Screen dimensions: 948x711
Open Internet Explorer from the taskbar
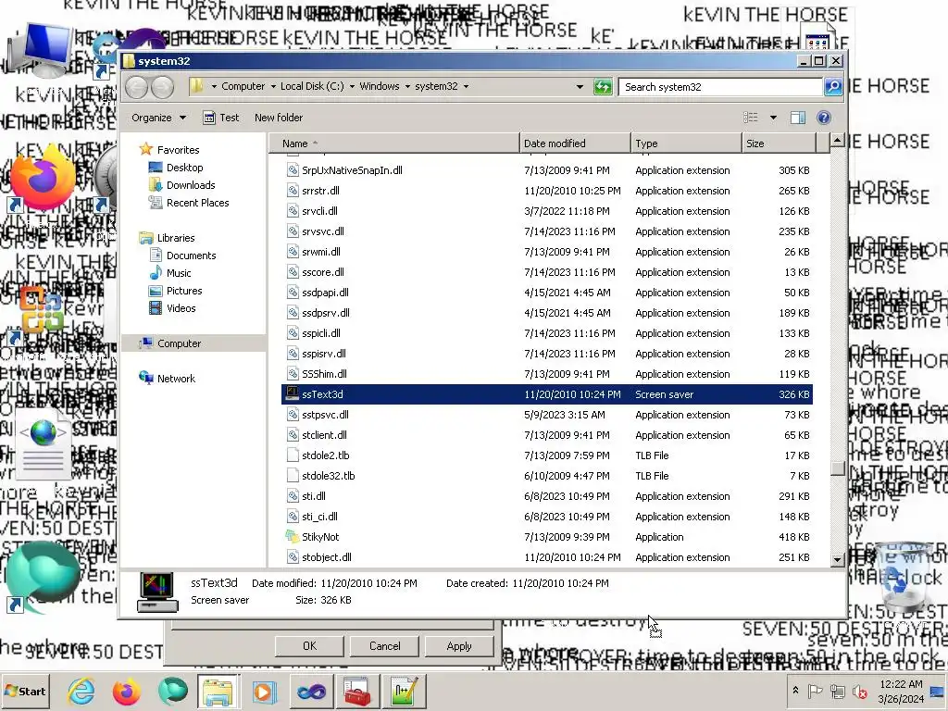click(x=81, y=691)
